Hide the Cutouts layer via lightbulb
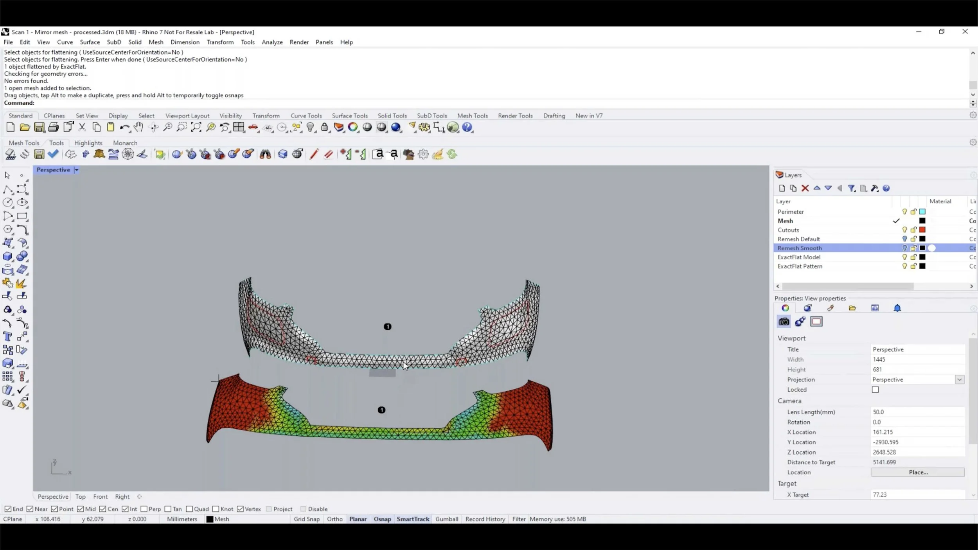The height and width of the screenshot is (550, 978). (x=904, y=230)
